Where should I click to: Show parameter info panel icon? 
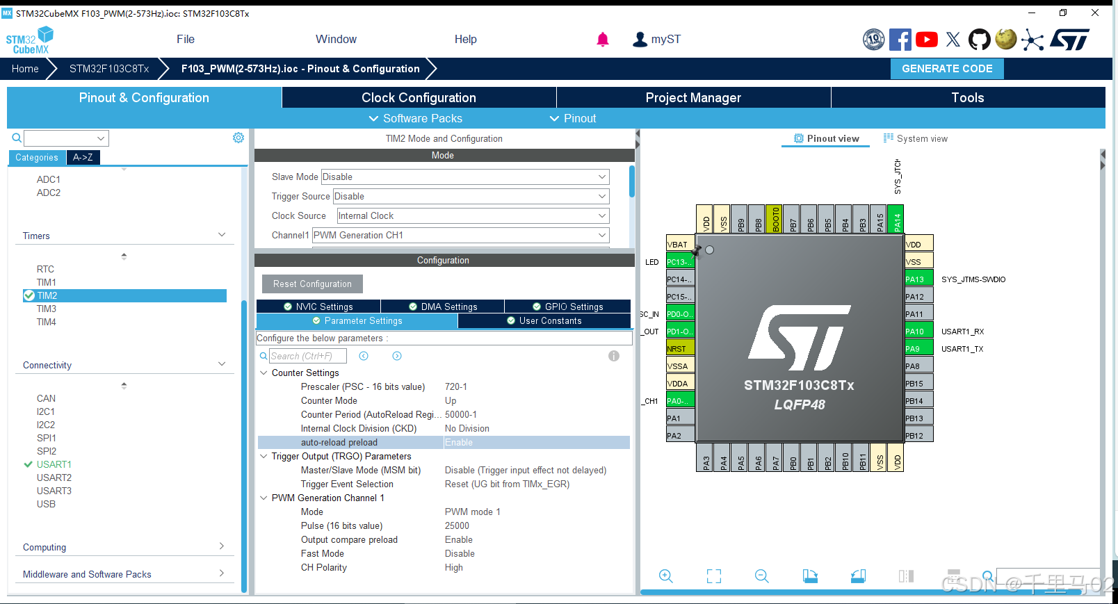coord(614,356)
